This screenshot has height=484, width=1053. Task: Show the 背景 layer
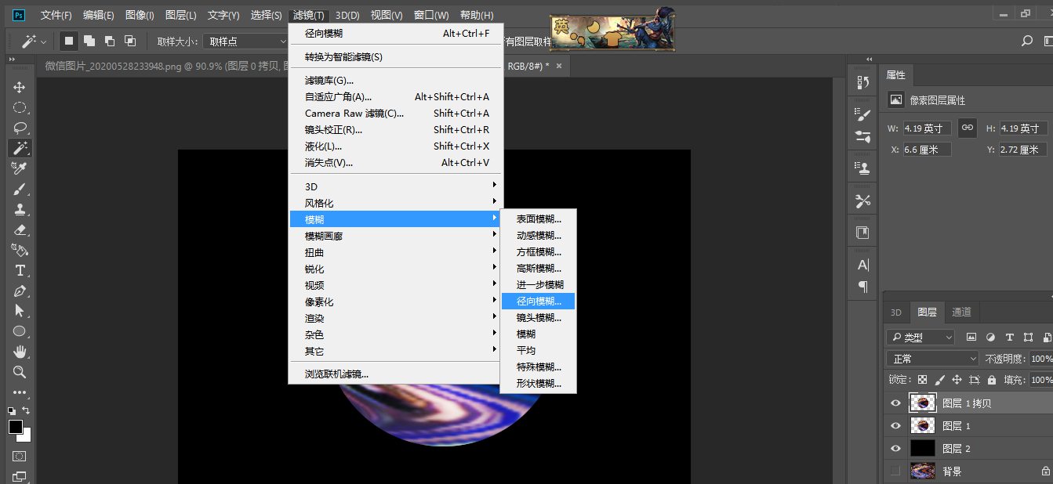(895, 471)
